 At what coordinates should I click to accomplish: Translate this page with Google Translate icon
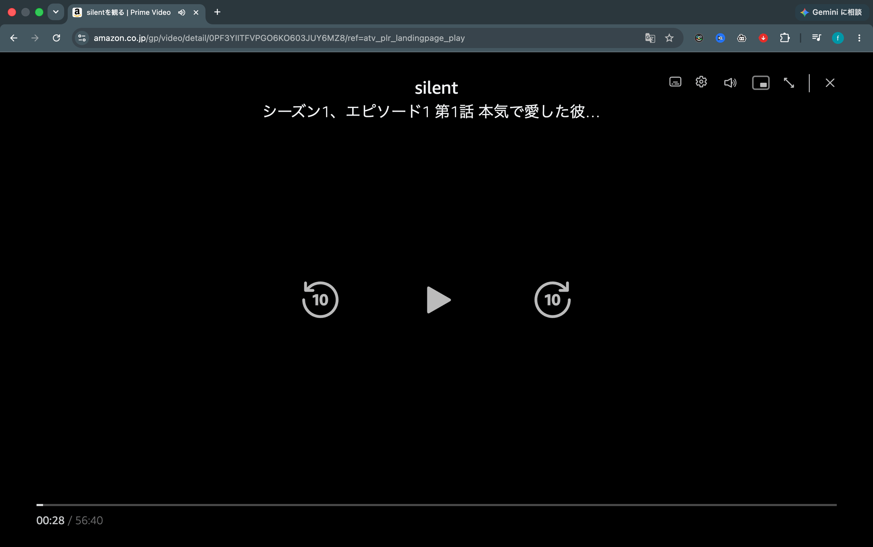coord(650,38)
